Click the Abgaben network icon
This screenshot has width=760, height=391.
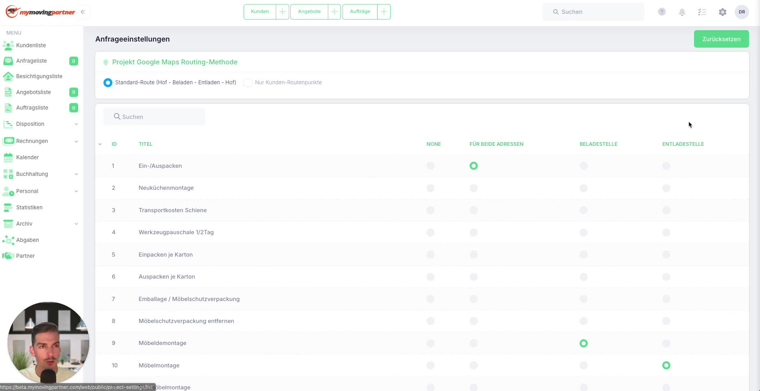8,240
